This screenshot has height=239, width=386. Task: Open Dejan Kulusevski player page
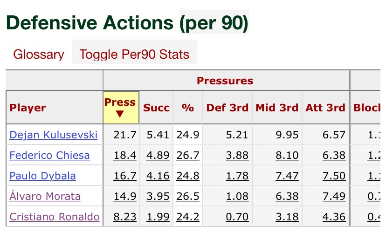click(54, 135)
